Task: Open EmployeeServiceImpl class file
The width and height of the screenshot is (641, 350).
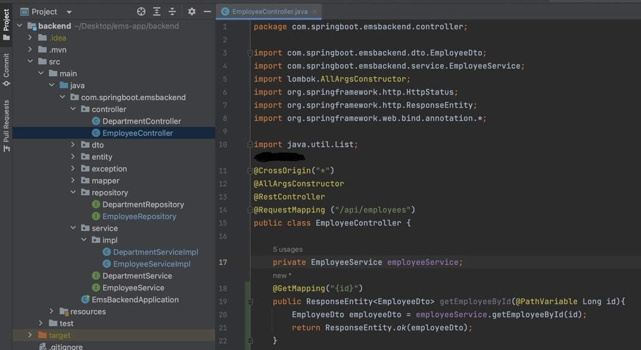Action: click(151, 264)
